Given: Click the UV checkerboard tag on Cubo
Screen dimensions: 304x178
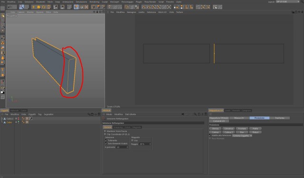Looking at the screenshot, I should click(x=27, y=122).
